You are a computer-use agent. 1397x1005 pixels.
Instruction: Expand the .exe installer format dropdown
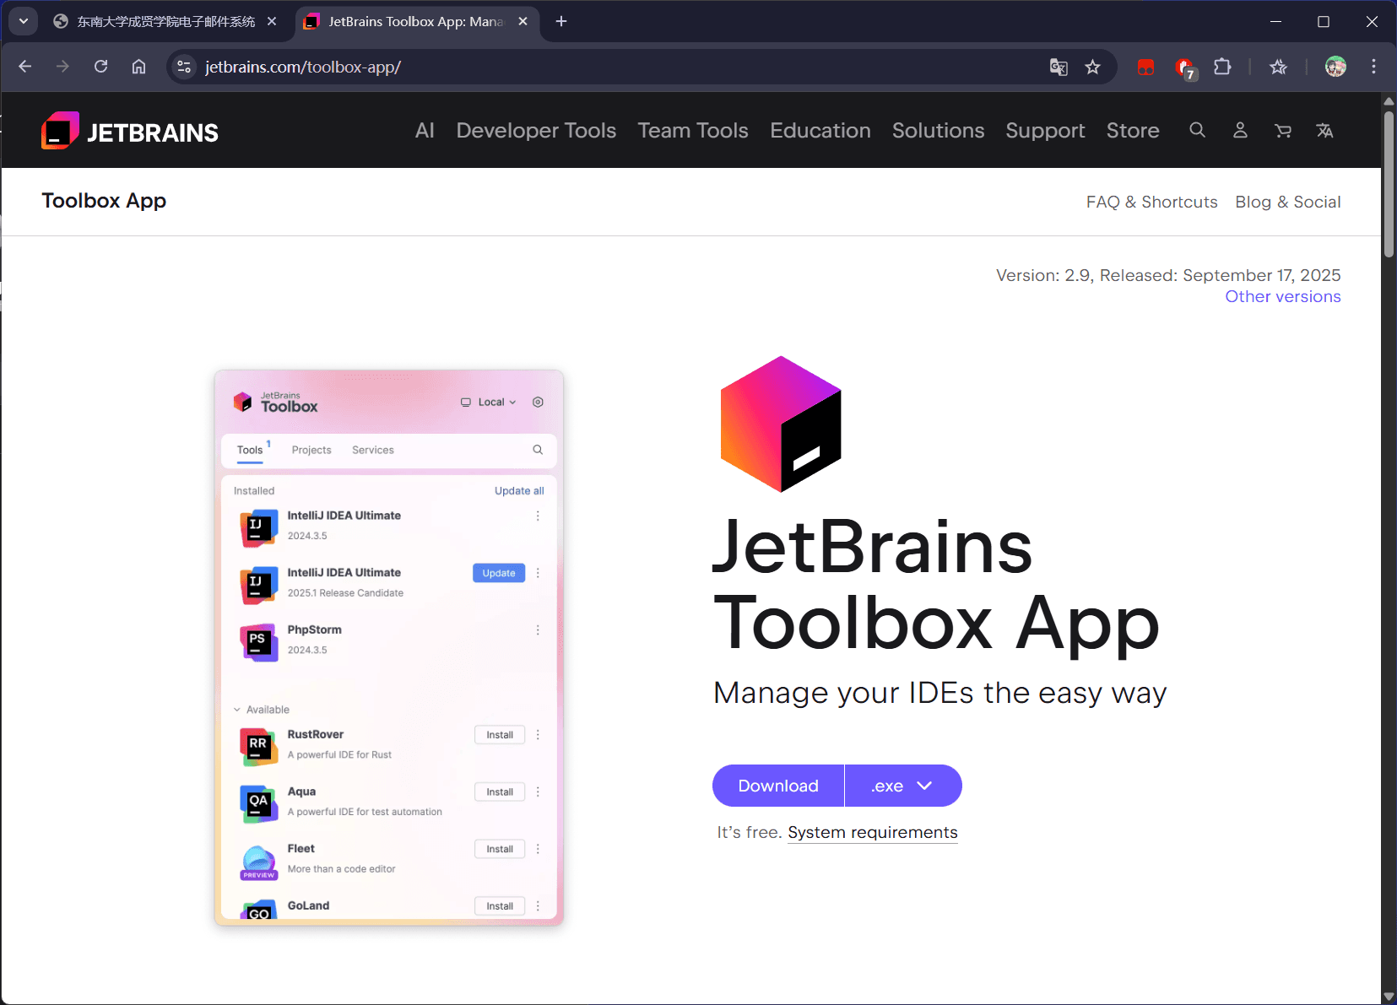(902, 786)
